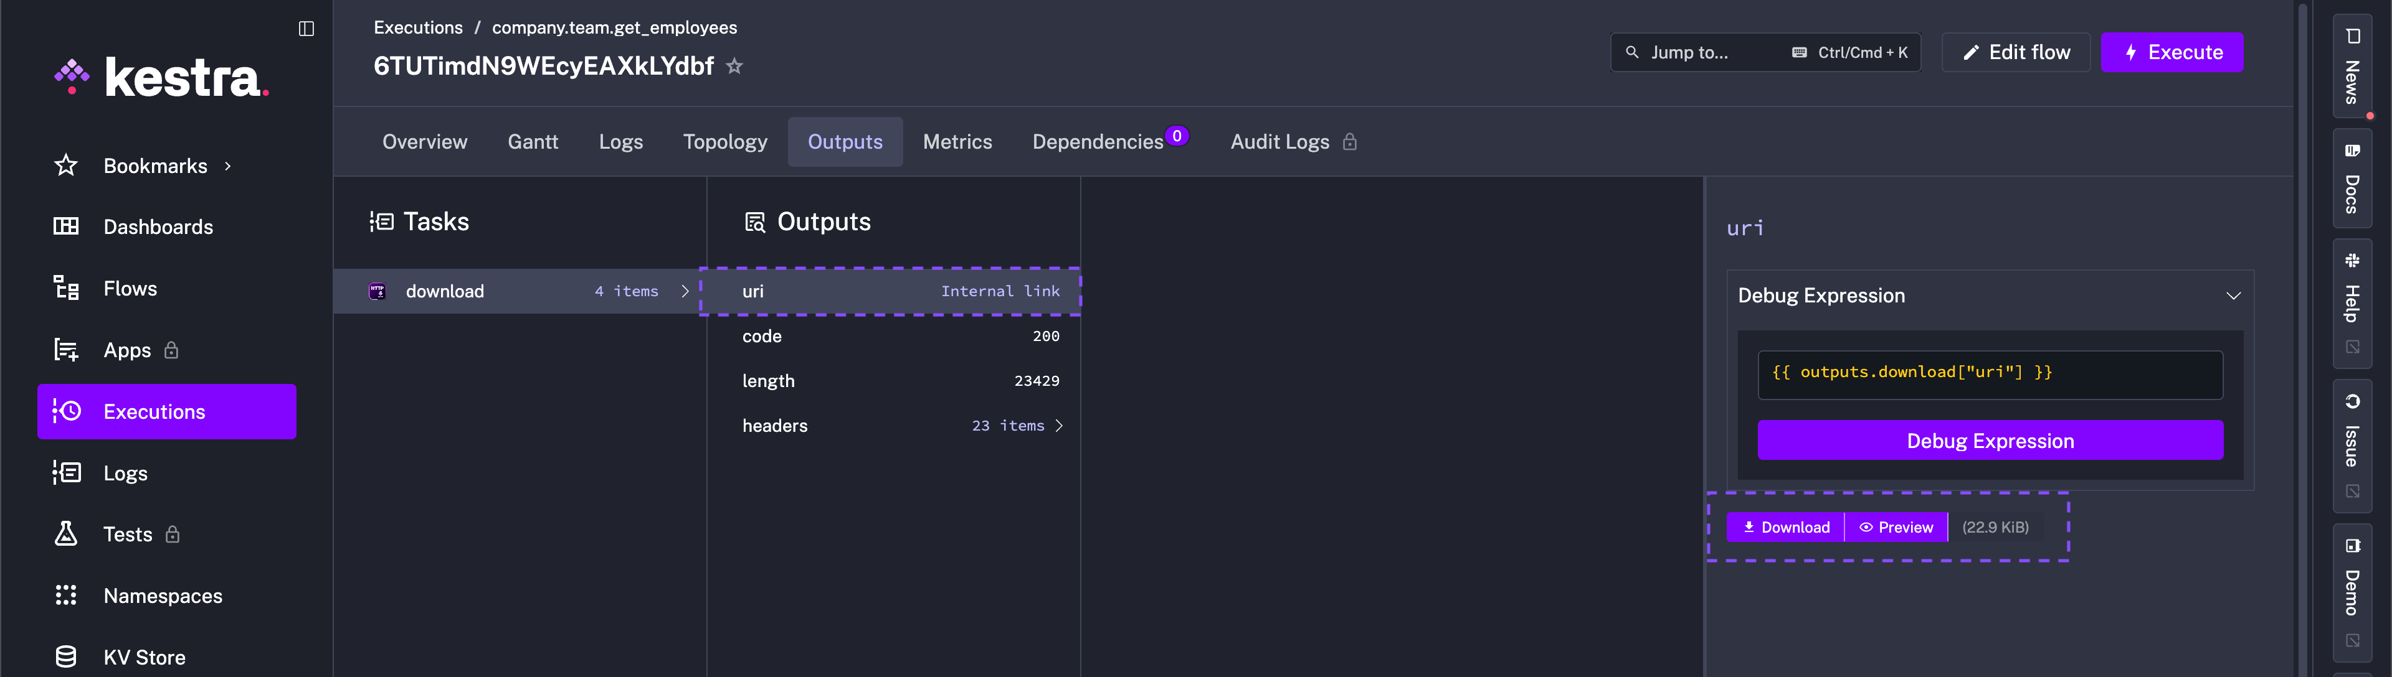Open the Topology tab
This screenshot has width=2392, height=677.
click(x=724, y=142)
